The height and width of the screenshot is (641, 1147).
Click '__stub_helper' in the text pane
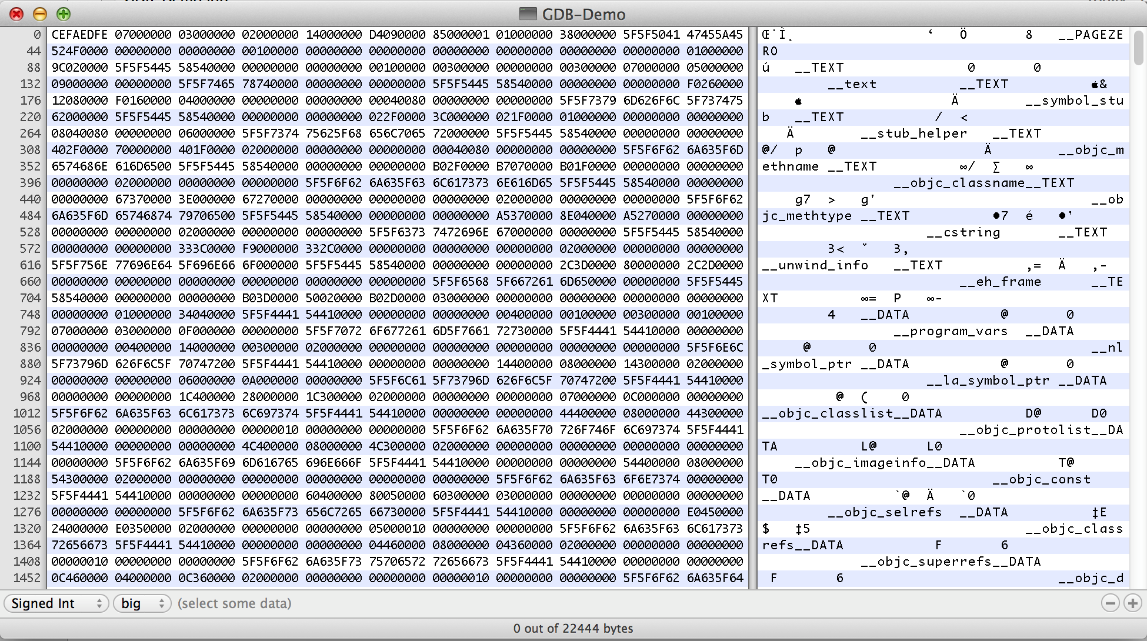(913, 133)
